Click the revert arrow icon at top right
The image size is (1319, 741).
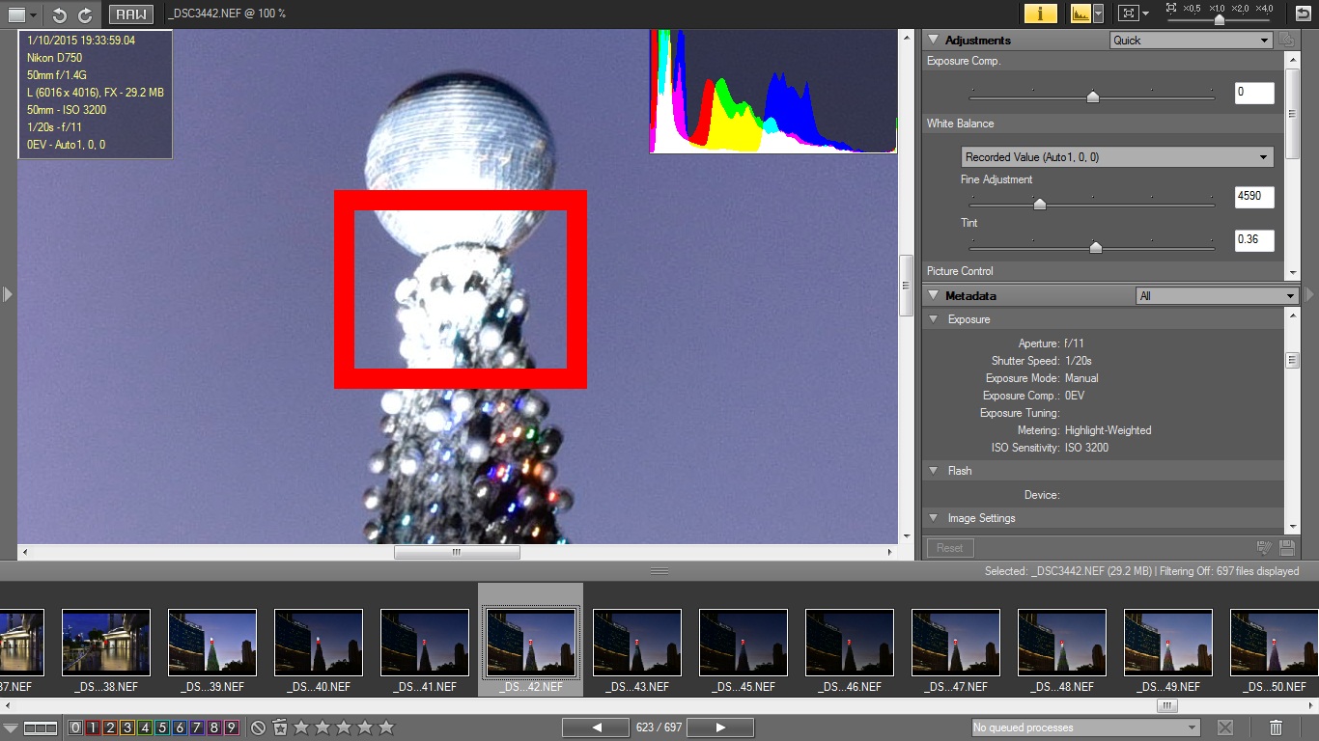click(x=1303, y=14)
